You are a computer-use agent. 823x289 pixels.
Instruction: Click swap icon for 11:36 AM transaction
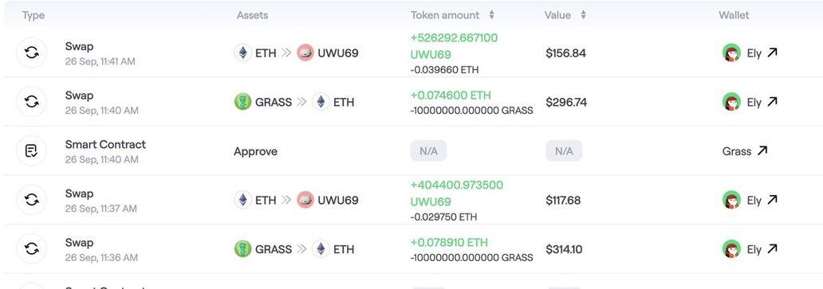point(31,248)
